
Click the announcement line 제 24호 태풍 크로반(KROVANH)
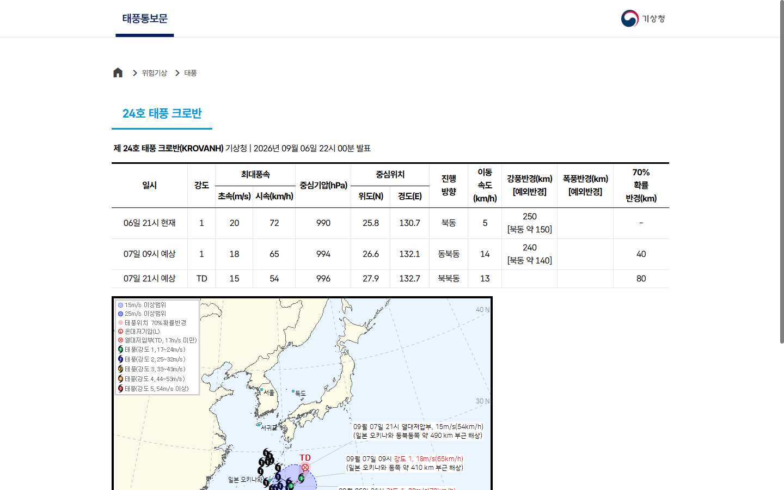point(242,148)
